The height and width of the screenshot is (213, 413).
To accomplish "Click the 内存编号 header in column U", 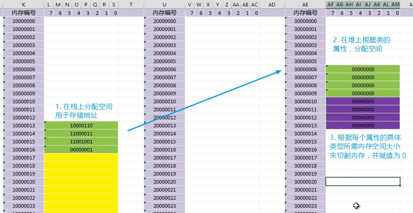I will click(x=164, y=13).
